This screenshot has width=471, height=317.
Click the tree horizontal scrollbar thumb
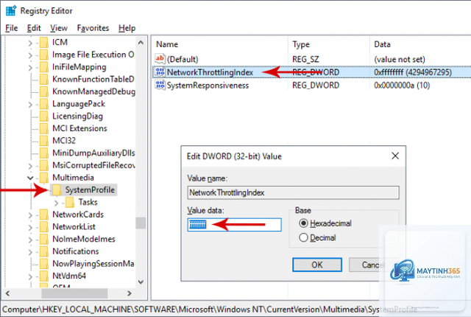(x=74, y=293)
